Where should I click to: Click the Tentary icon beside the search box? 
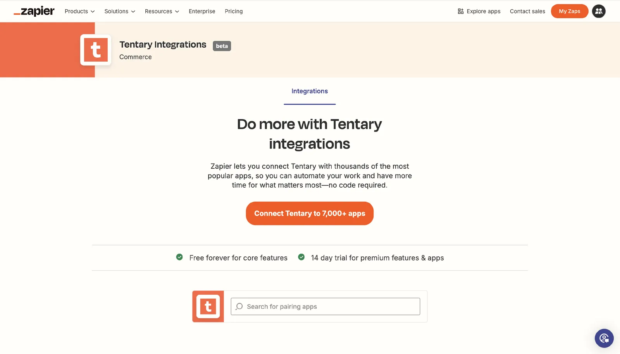click(208, 306)
